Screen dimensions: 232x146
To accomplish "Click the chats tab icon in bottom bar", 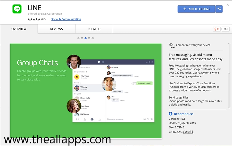I will click(78, 119).
